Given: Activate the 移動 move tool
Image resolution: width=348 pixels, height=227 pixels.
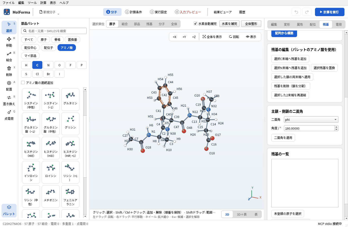Looking at the screenshot, I should tap(9, 42).
